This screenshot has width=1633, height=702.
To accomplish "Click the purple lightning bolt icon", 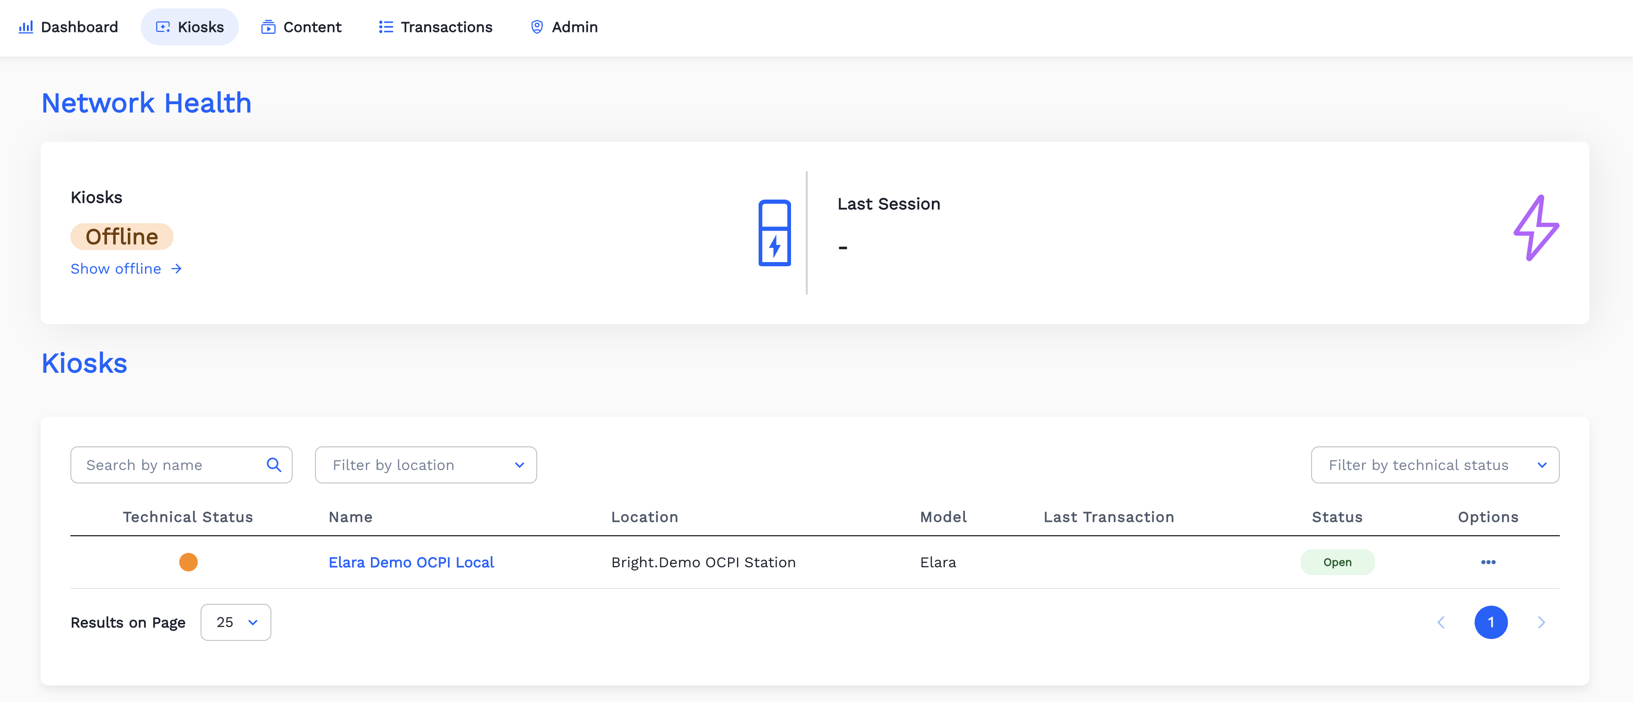I will click(1535, 227).
